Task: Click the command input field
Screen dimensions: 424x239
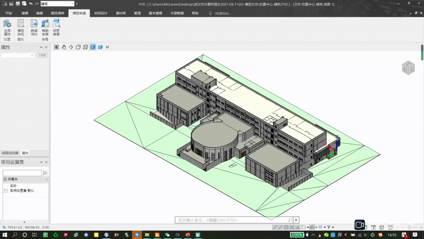Action: click(x=231, y=220)
